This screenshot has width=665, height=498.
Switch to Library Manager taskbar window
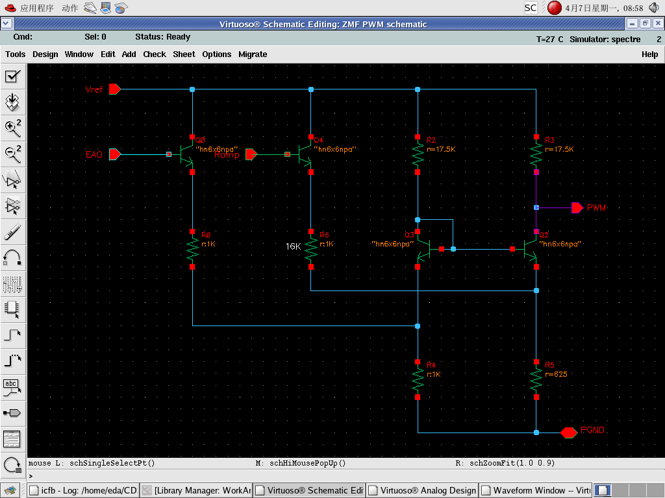pyautogui.click(x=196, y=490)
